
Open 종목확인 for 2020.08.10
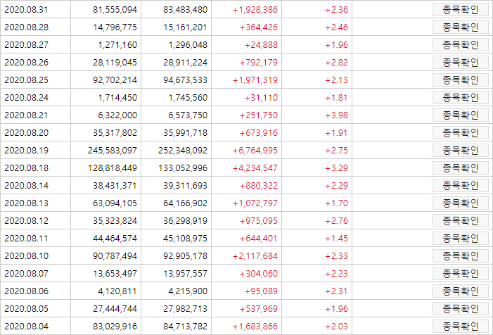tap(461, 256)
